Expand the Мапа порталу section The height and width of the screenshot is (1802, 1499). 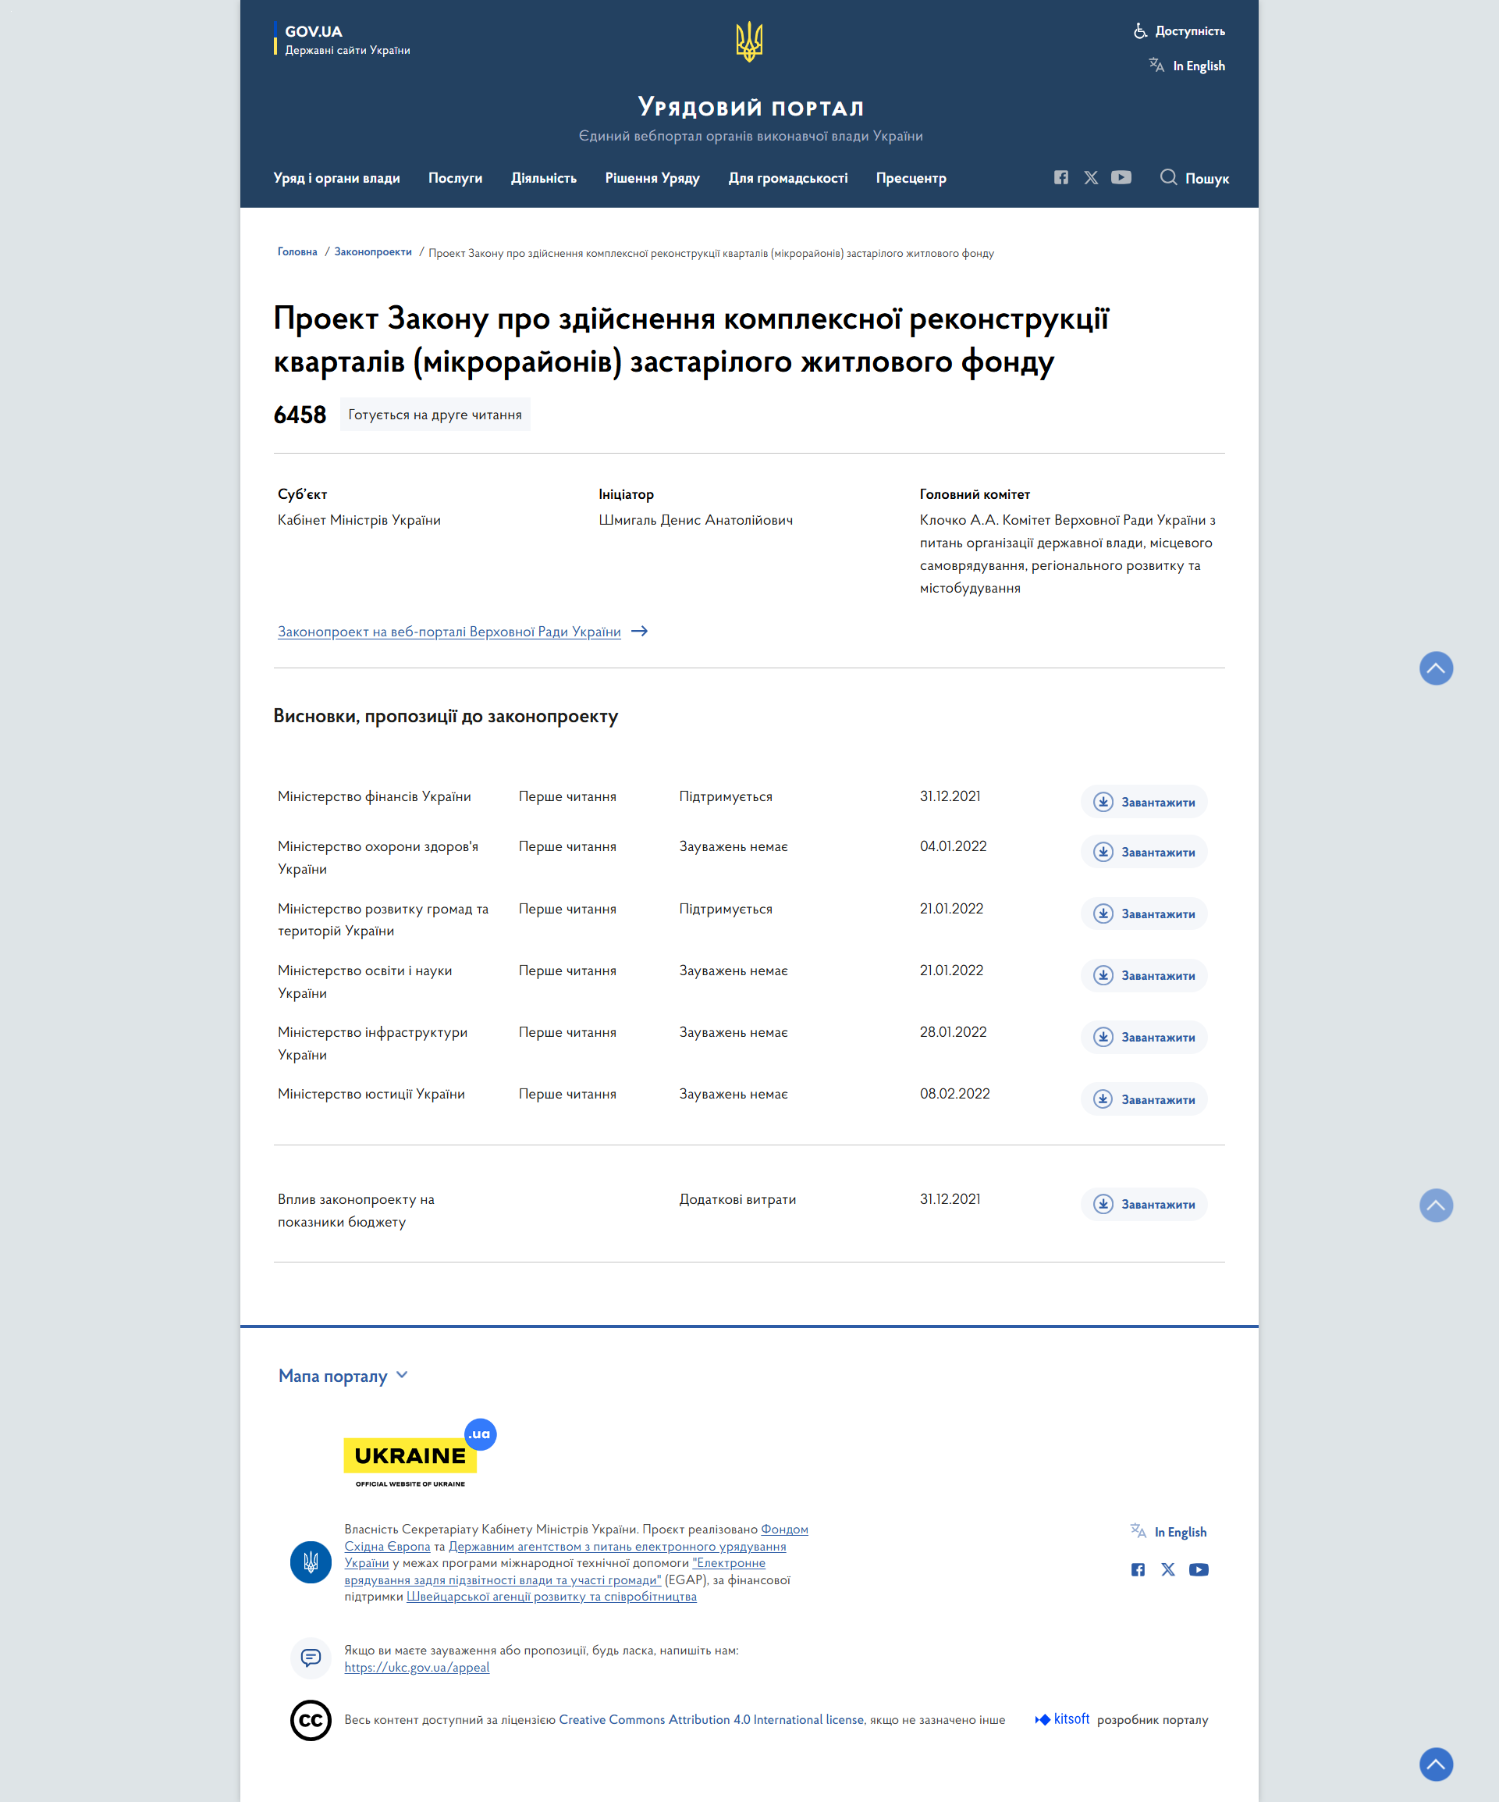[x=343, y=1376]
